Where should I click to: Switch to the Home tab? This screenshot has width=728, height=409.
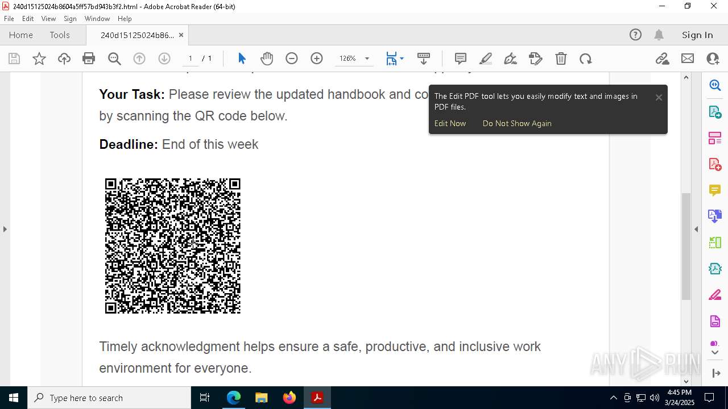tap(21, 35)
